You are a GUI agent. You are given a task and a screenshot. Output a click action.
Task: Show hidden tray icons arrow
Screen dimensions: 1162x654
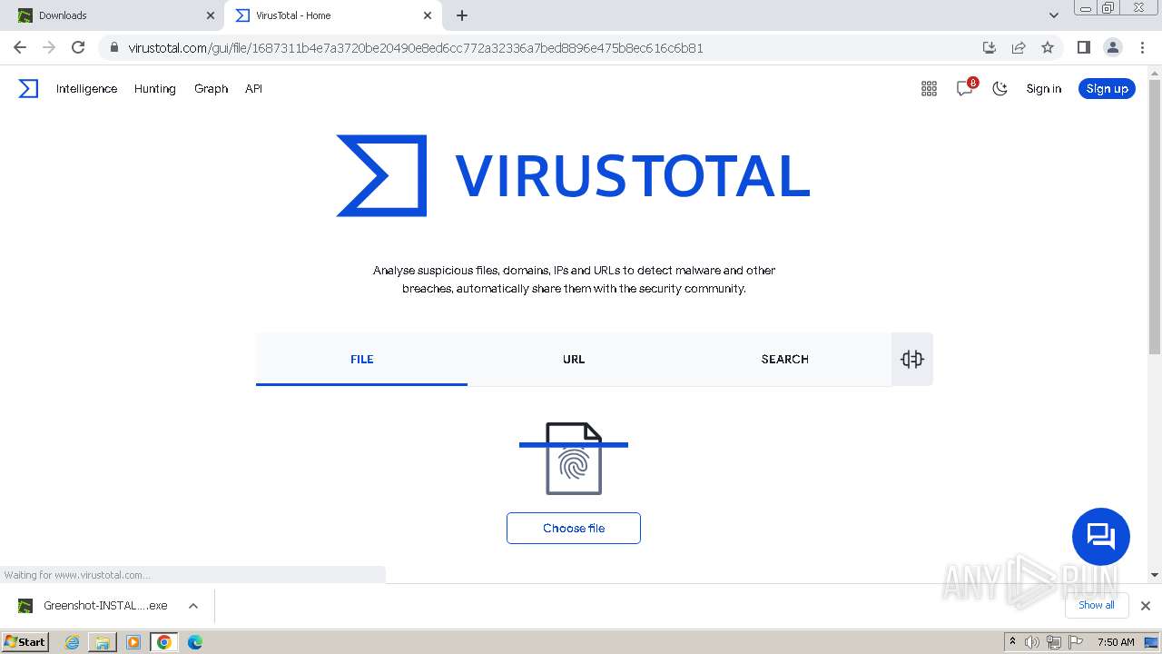[1012, 641]
